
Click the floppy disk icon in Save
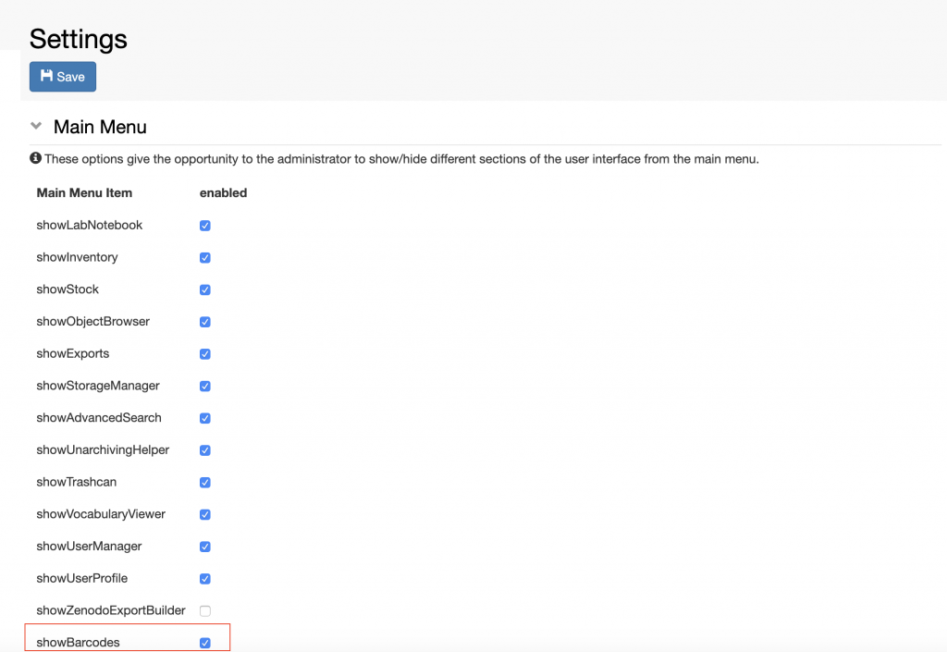pyautogui.click(x=46, y=76)
